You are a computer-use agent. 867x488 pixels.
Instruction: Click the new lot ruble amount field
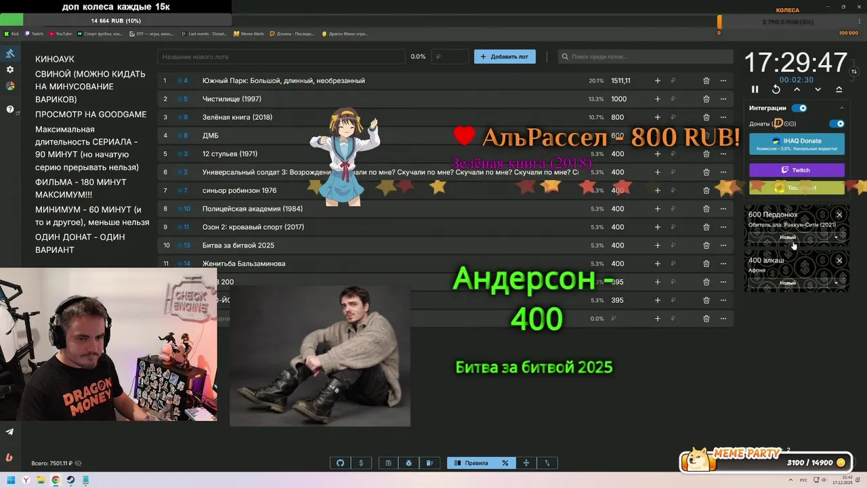tap(450, 57)
